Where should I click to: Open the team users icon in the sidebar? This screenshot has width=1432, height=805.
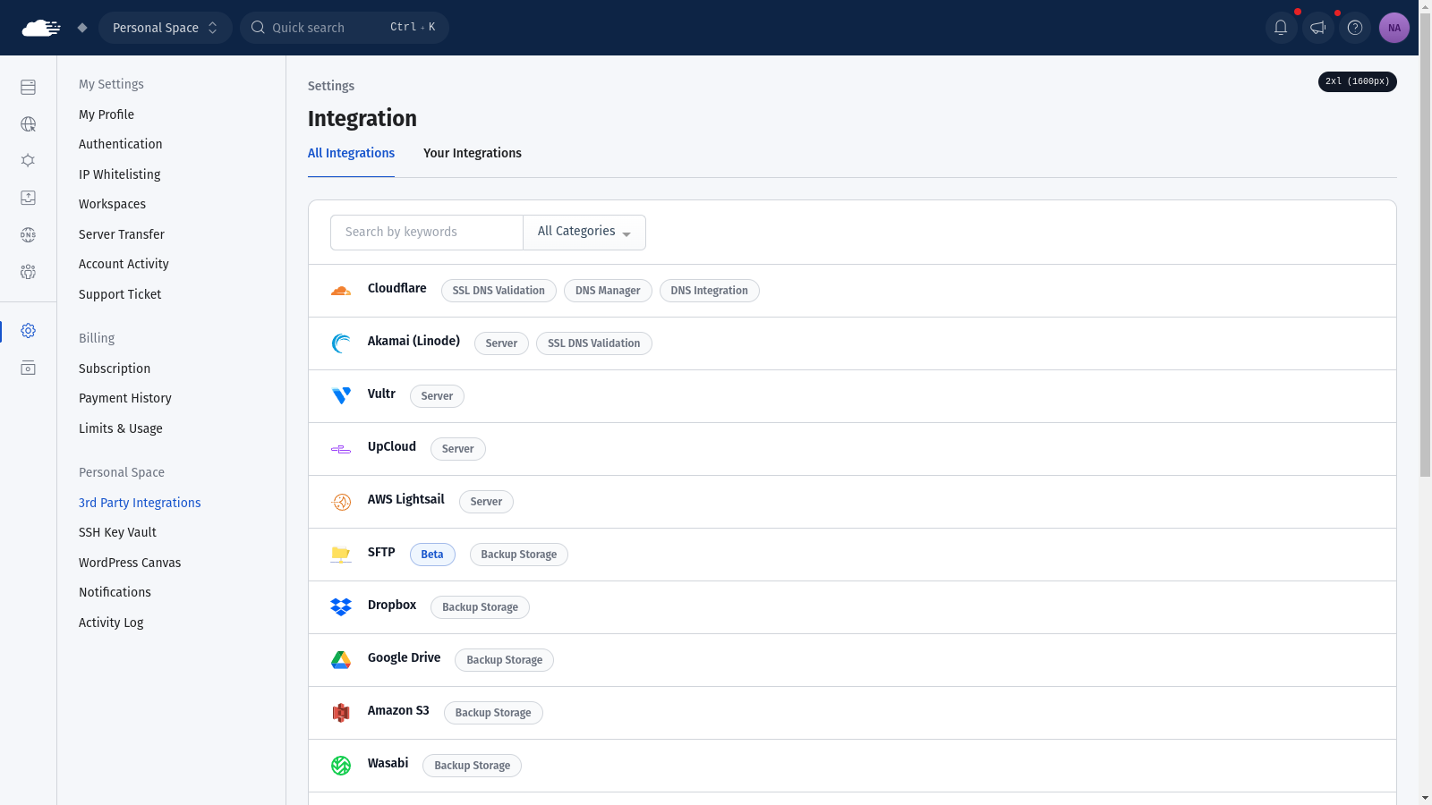(x=29, y=271)
